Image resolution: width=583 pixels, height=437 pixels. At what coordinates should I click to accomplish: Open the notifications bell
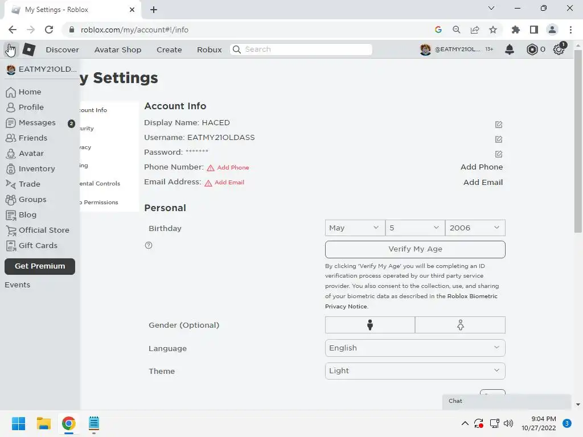(510, 50)
